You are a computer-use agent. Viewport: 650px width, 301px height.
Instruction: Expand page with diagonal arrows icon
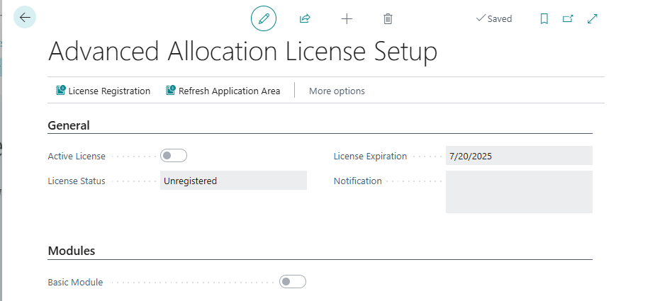pos(593,18)
